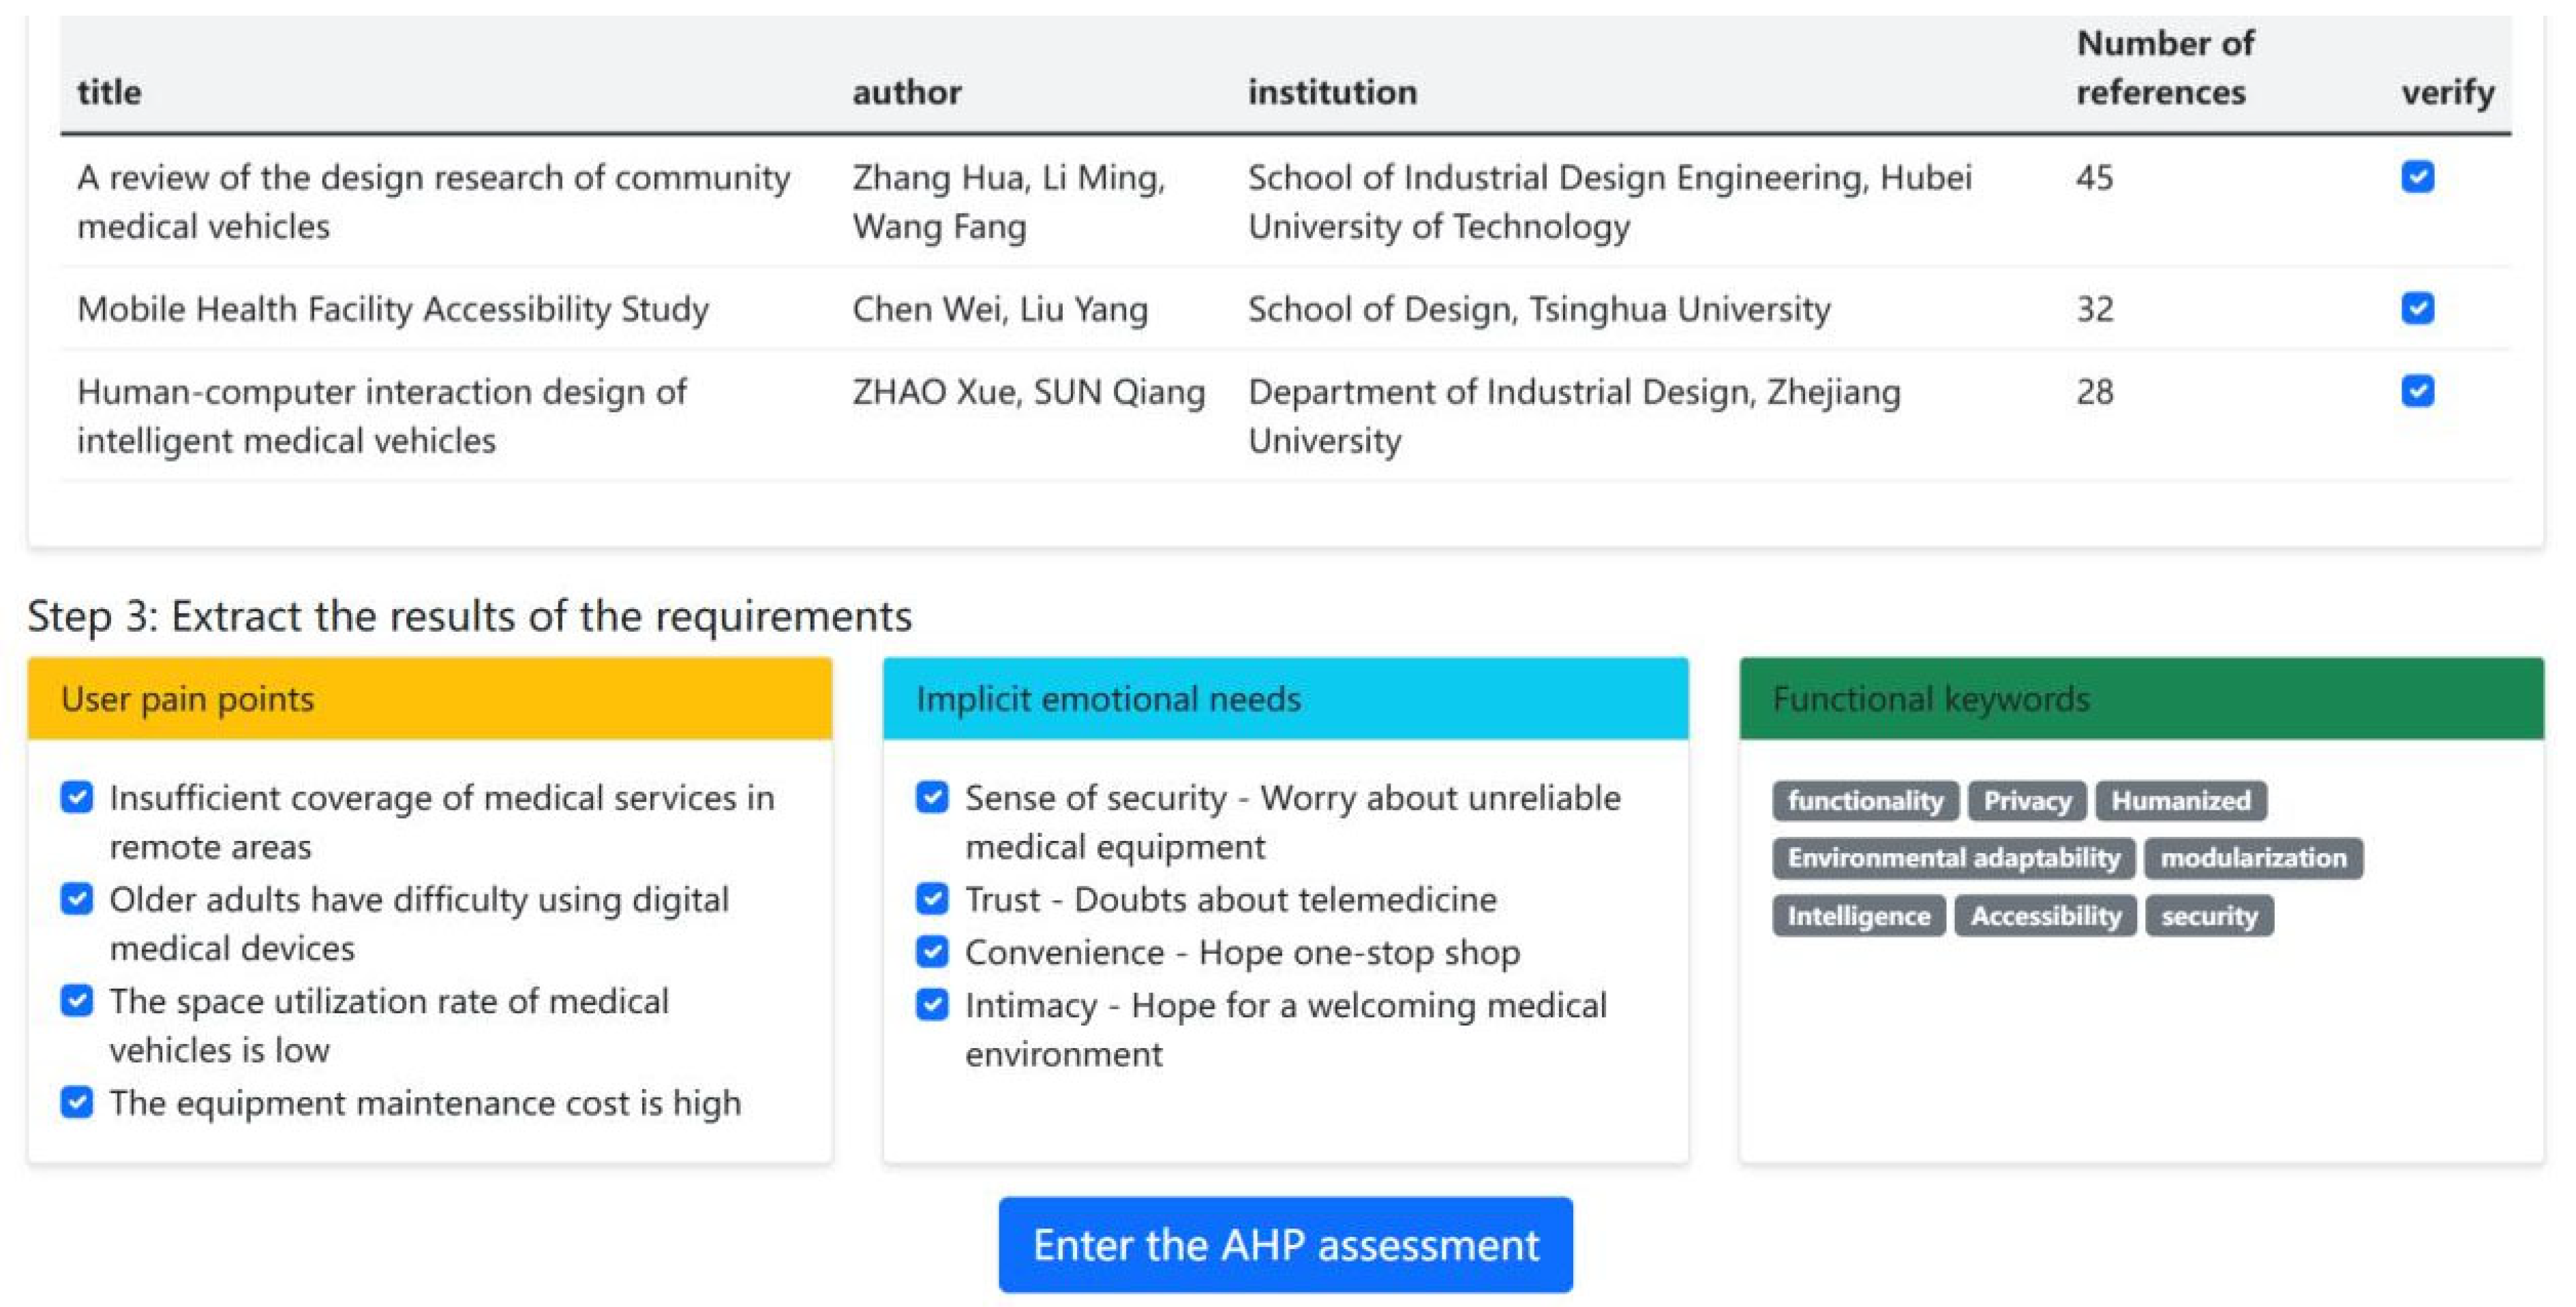2576x1307 pixels.
Task: Click the modularization keyword badge
Action: pyautogui.click(x=2253, y=858)
